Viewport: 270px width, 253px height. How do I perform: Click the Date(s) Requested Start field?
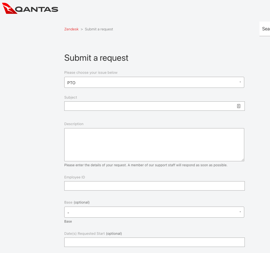[154, 242]
